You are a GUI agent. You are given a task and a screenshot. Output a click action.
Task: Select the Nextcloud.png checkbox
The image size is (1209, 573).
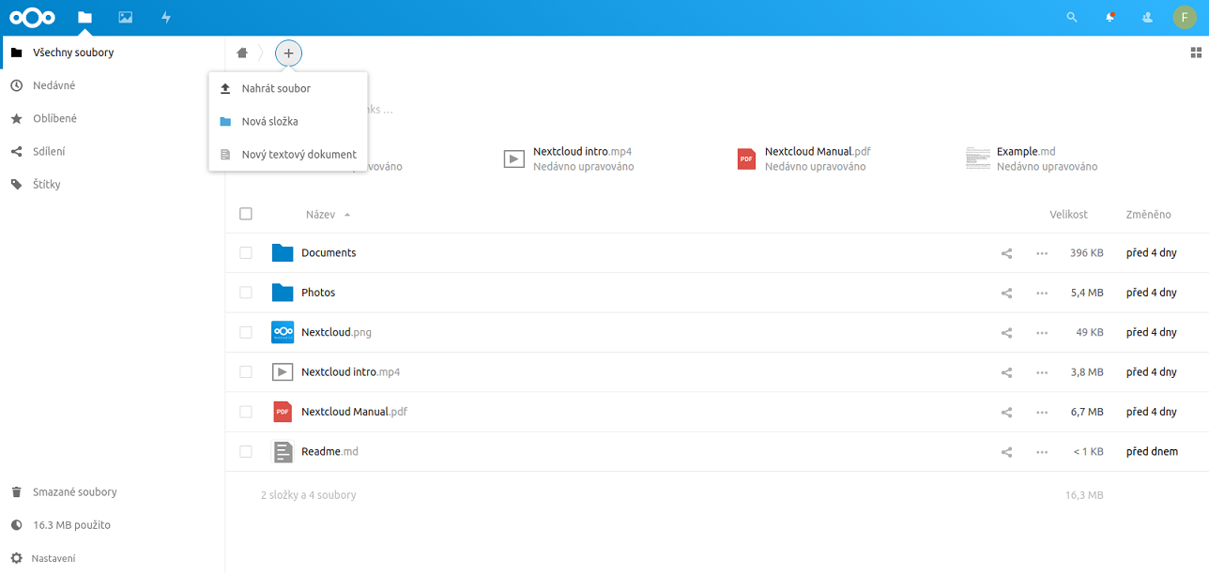click(246, 332)
